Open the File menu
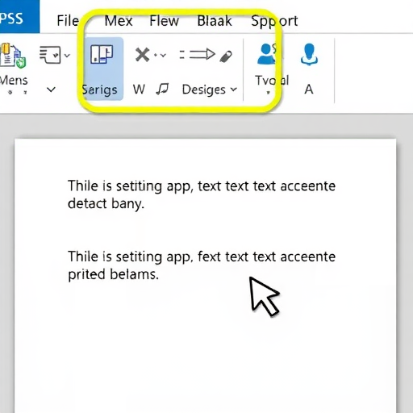 click(68, 21)
